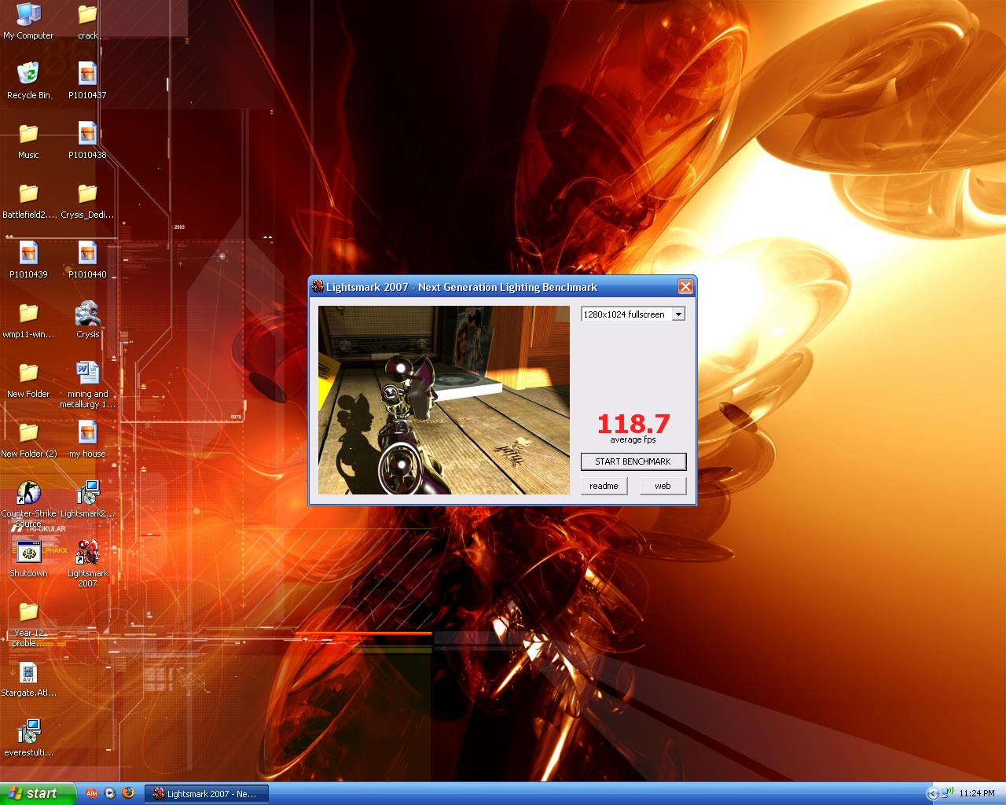Open the Stargate.Atl video file

tap(28, 674)
